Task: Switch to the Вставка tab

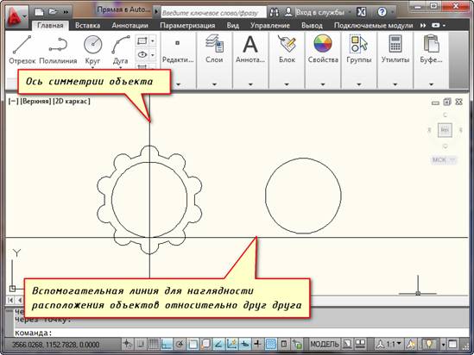Action: click(x=87, y=25)
